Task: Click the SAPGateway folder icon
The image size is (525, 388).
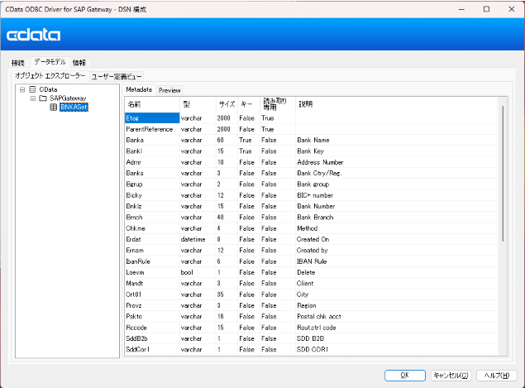Action: pyautogui.click(x=43, y=98)
